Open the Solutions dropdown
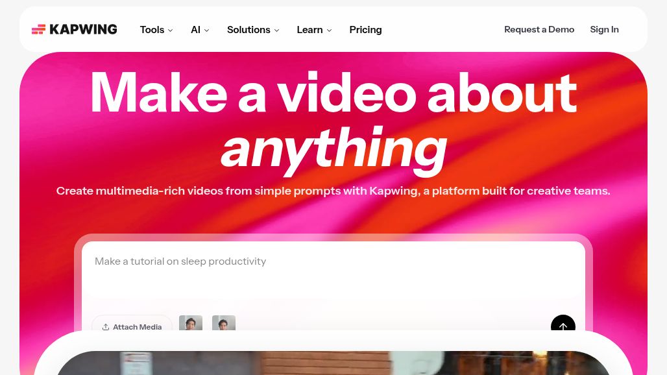The width and height of the screenshot is (667, 375). click(253, 30)
